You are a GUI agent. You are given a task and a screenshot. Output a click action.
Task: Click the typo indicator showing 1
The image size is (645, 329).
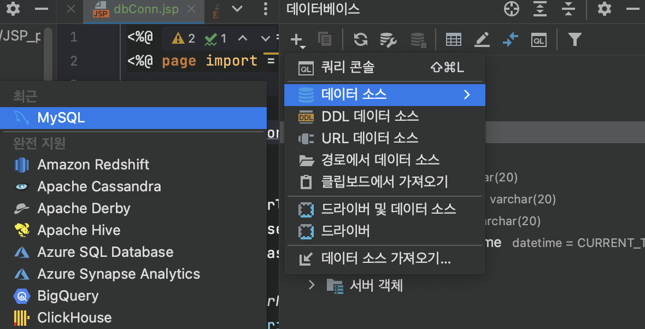215,39
